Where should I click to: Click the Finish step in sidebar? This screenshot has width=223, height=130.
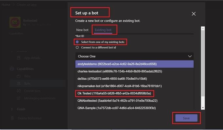click(21, 109)
